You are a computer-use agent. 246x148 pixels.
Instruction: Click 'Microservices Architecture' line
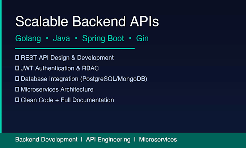(54, 89)
